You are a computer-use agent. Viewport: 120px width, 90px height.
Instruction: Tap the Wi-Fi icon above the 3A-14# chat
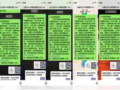(70, 3)
